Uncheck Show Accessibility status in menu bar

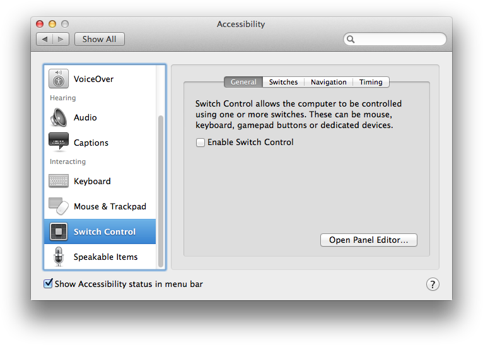pyautogui.click(x=48, y=284)
